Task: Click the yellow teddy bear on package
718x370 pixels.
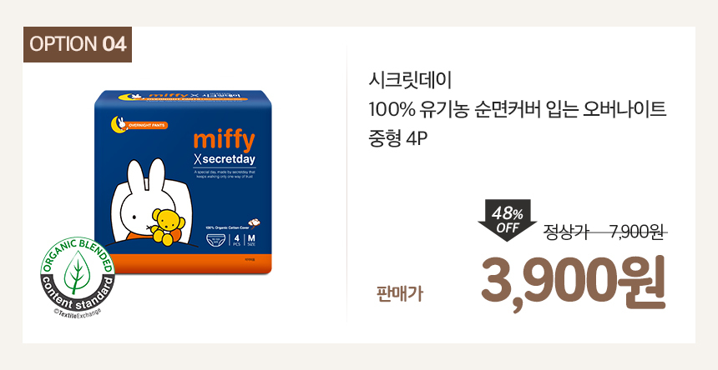Action: pyautogui.click(x=168, y=225)
